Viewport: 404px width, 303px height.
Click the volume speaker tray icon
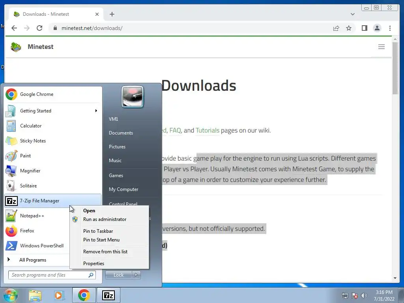364,296
